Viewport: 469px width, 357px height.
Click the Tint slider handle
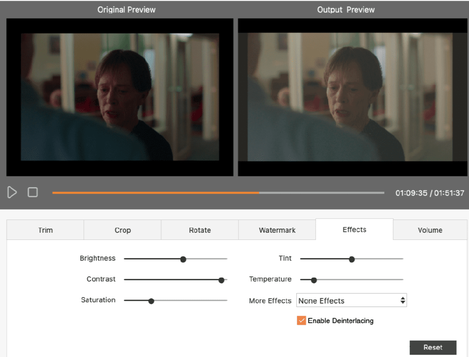[x=352, y=259]
